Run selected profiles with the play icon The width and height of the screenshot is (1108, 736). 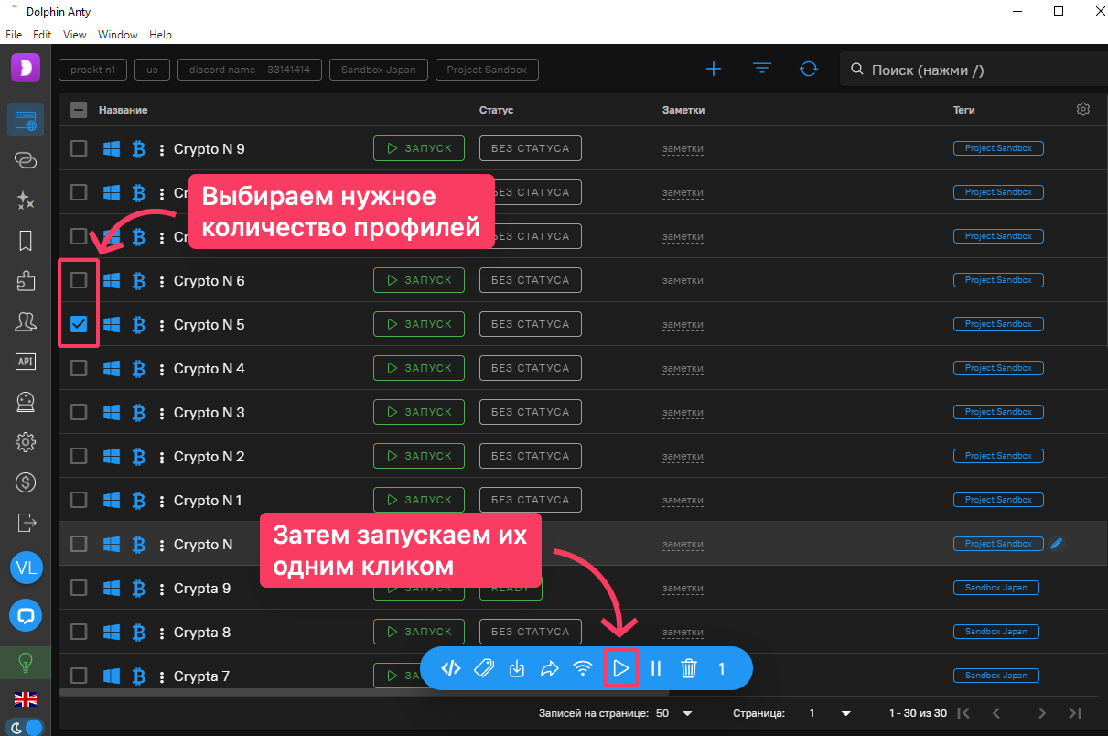620,668
